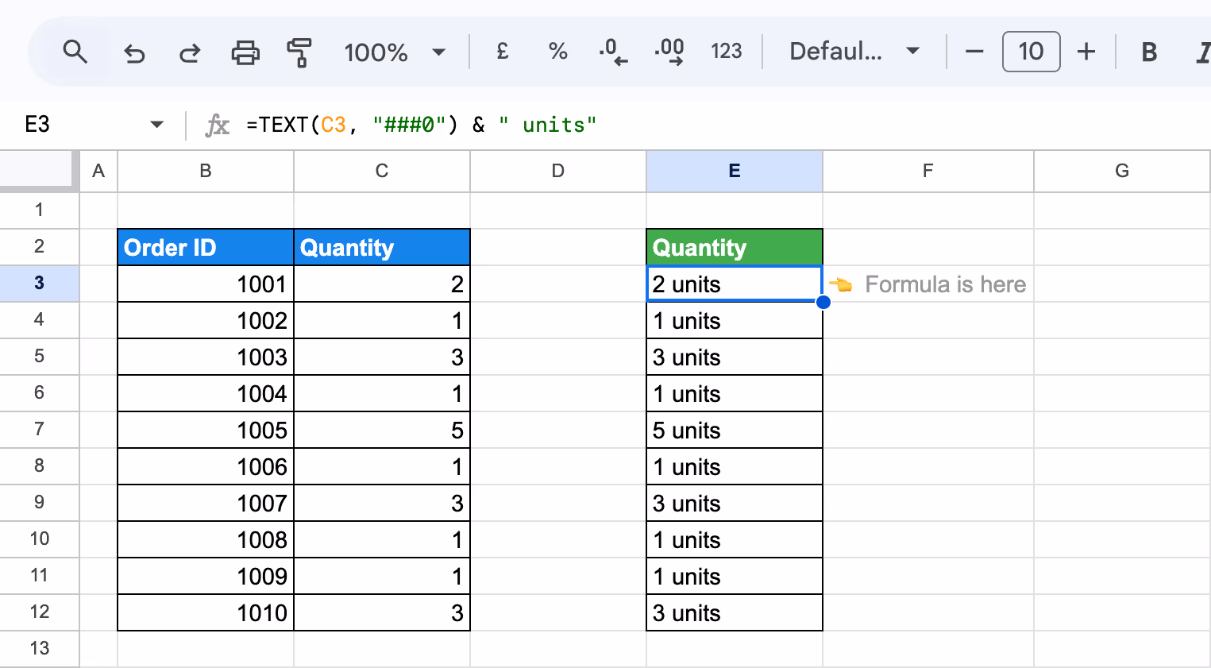Select row 13 header
The height and width of the screenshot is (668, 1211).
39,649
